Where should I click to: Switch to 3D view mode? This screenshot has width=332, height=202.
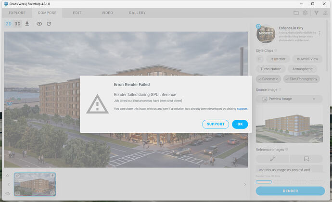[x=18, y=24]
